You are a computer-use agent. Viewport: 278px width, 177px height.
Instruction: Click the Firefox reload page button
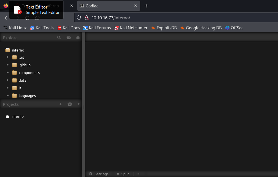pyautogui.click(x=27, y=17)
